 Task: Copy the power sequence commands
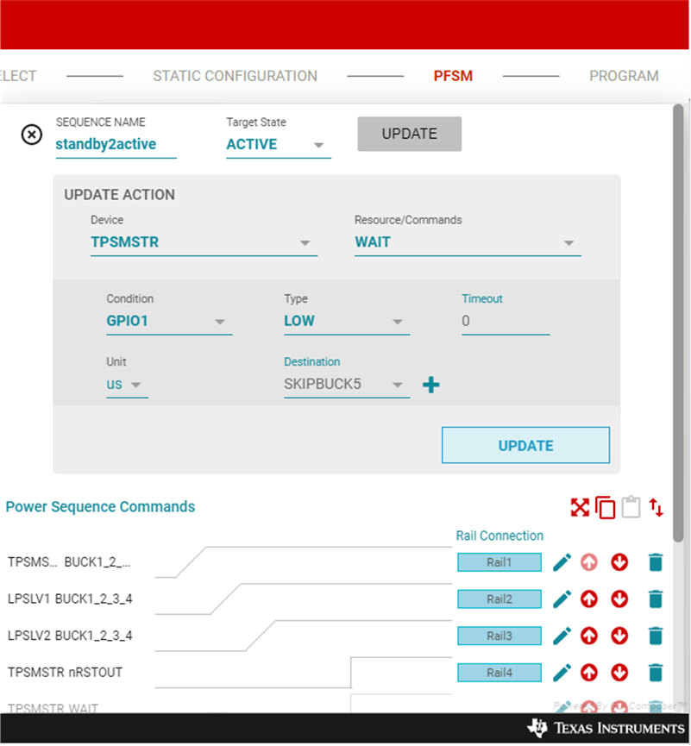pyautogui.click(x=606, y=508)
